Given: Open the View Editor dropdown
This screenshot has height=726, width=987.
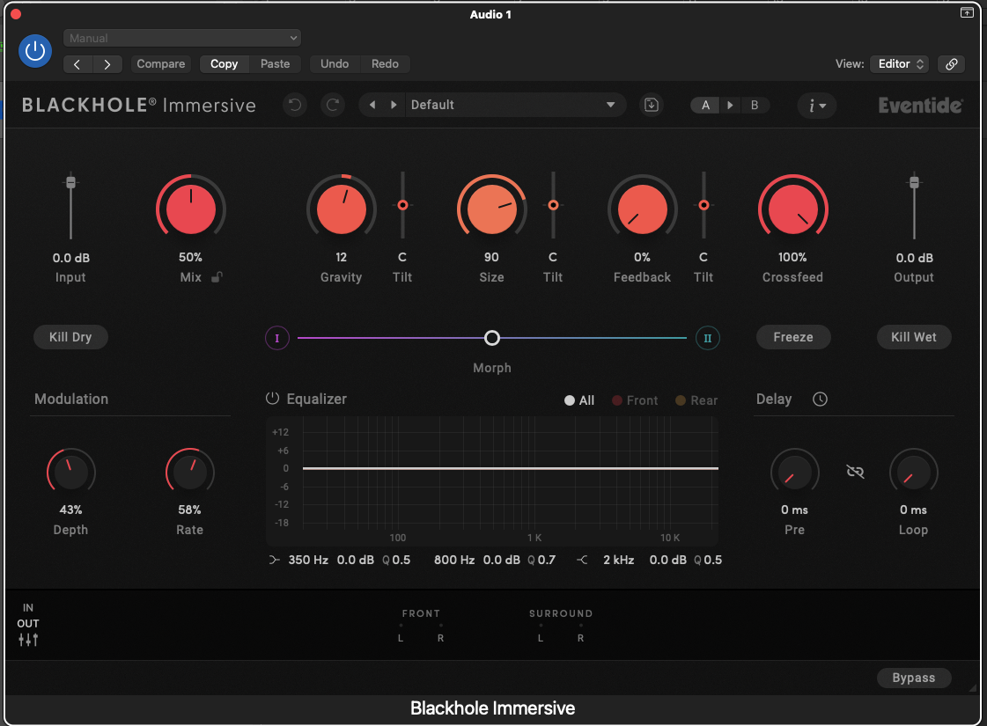Looking at the screenshot, I should tap(900, 64).
